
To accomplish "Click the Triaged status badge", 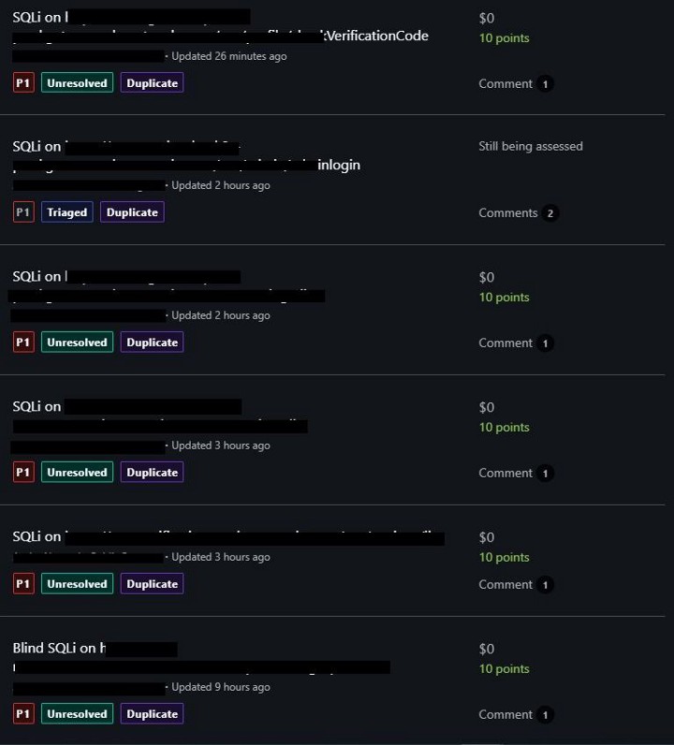I will [66, 212].
